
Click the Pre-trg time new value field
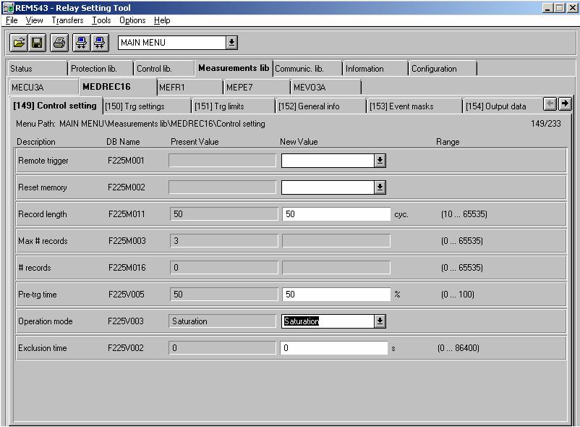[336, 295]
